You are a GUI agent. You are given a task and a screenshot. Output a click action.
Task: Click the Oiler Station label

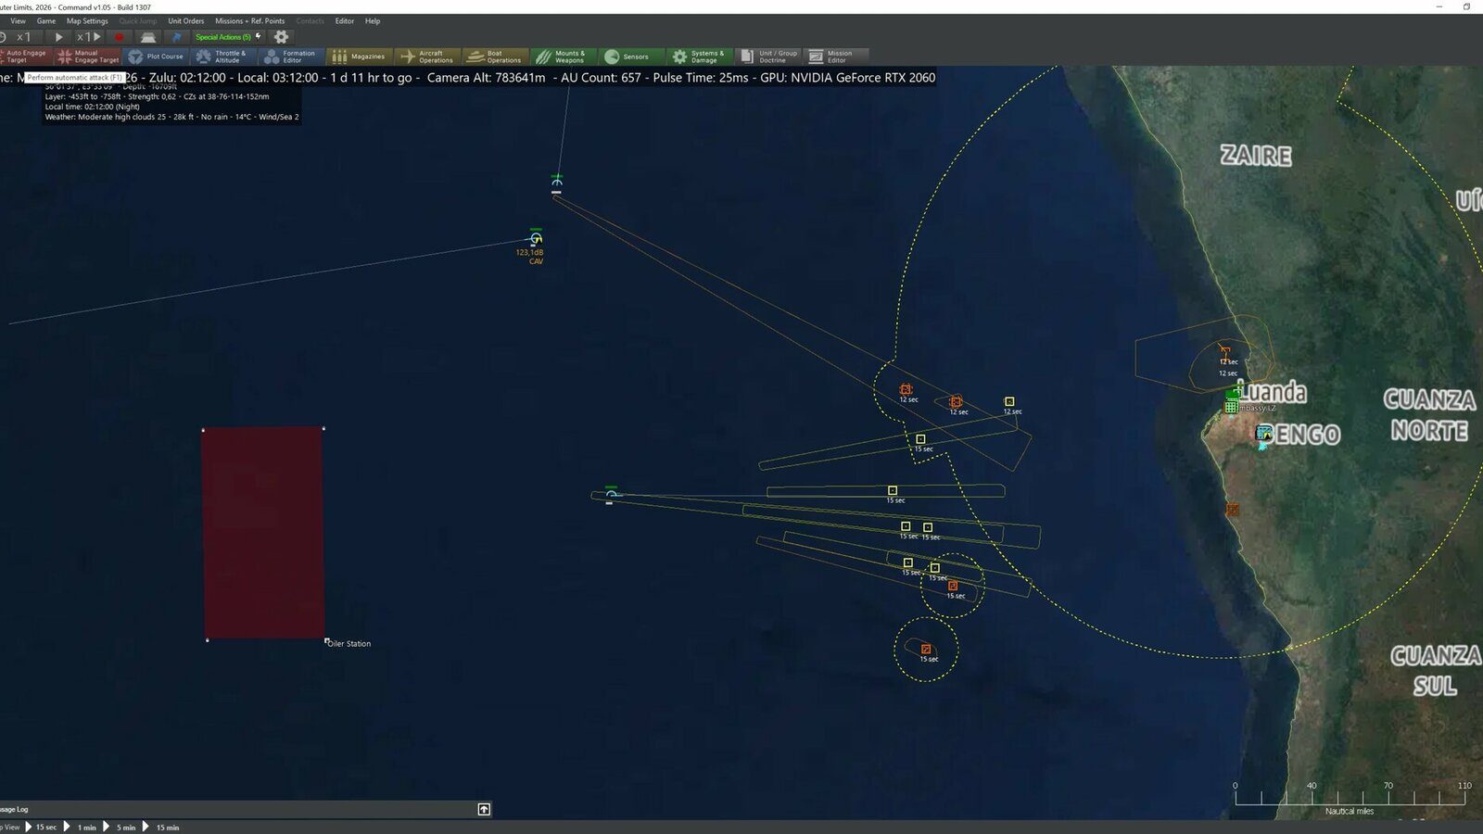(349, 643)
